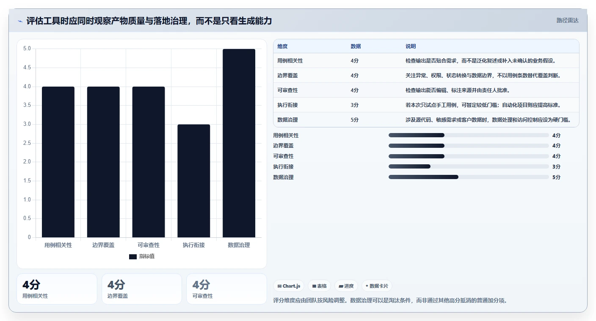Screen dimensions: 596x321
Task: Click the description starting 关注异常、权限
Action: (483, 76)
